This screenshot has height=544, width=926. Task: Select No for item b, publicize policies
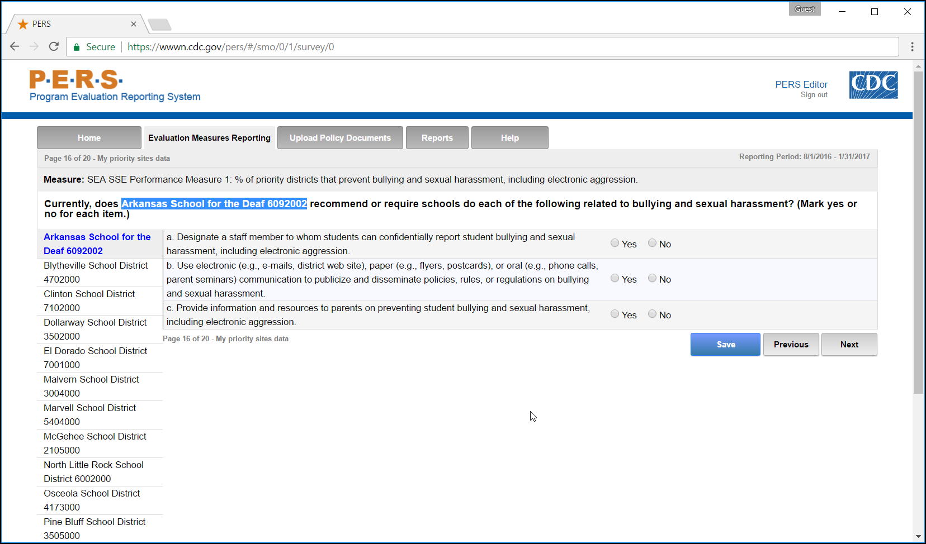click(x=652, y=278)
